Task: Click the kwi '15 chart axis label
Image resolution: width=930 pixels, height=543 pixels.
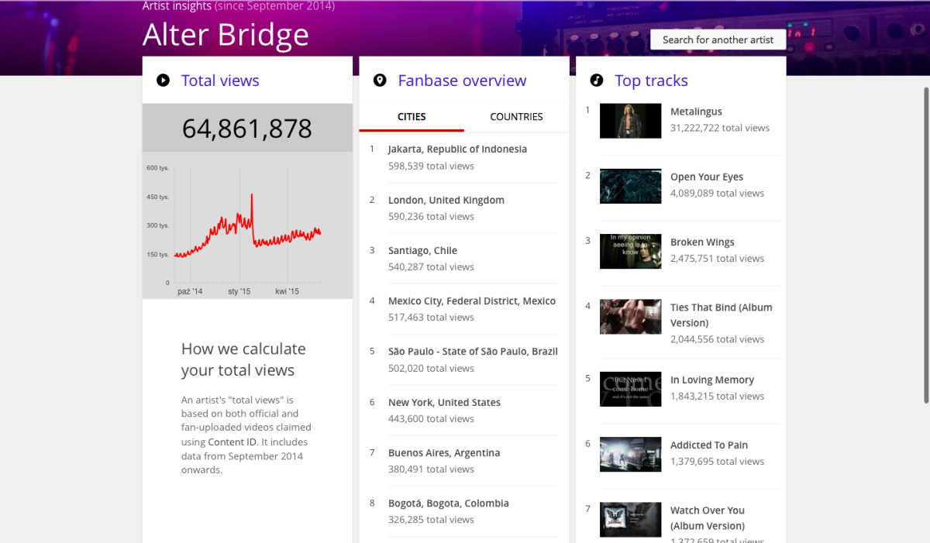Action: [x=287, y=291]
